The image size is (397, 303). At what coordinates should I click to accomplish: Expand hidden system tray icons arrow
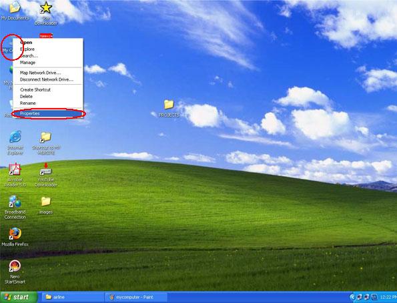click(x=352, y=297)
